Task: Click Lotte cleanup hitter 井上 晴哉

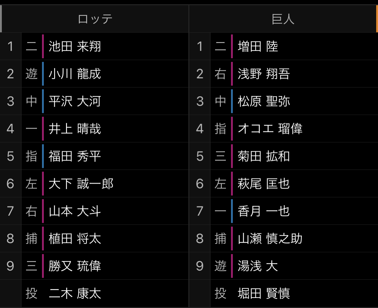Action: point(75,129)
